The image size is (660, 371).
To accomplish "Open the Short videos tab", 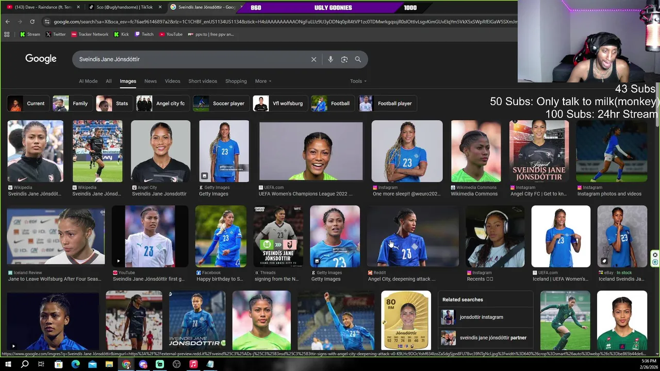I will (203, 81).
